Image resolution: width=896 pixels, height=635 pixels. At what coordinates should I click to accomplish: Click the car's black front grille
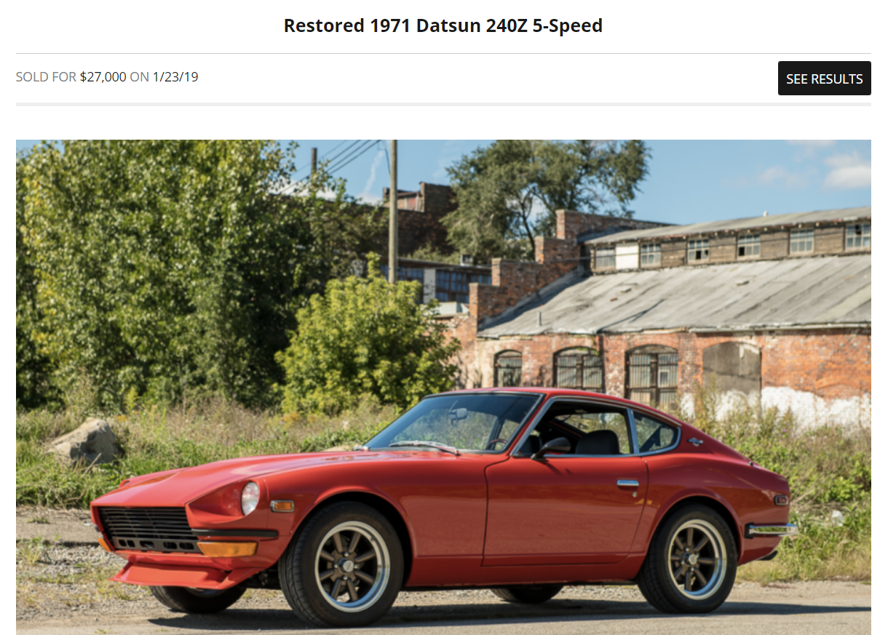pos(149,528)
